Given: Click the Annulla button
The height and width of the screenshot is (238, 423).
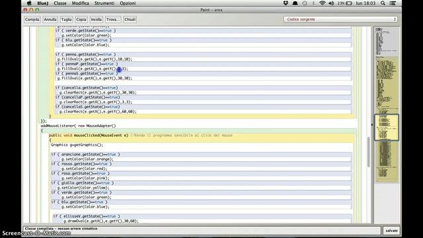Looking at the screenshot, I should [x=50, y=19].
